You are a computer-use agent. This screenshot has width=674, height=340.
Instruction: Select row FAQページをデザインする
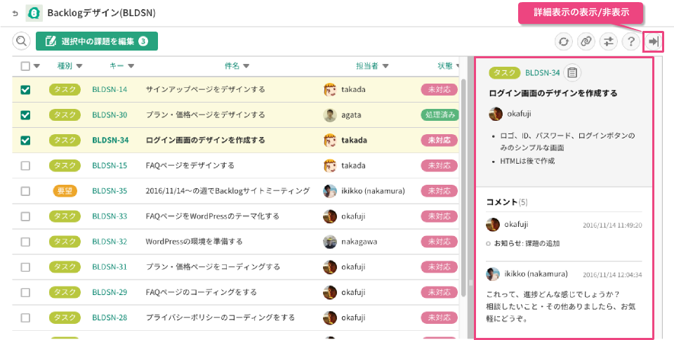click(236, 166)
